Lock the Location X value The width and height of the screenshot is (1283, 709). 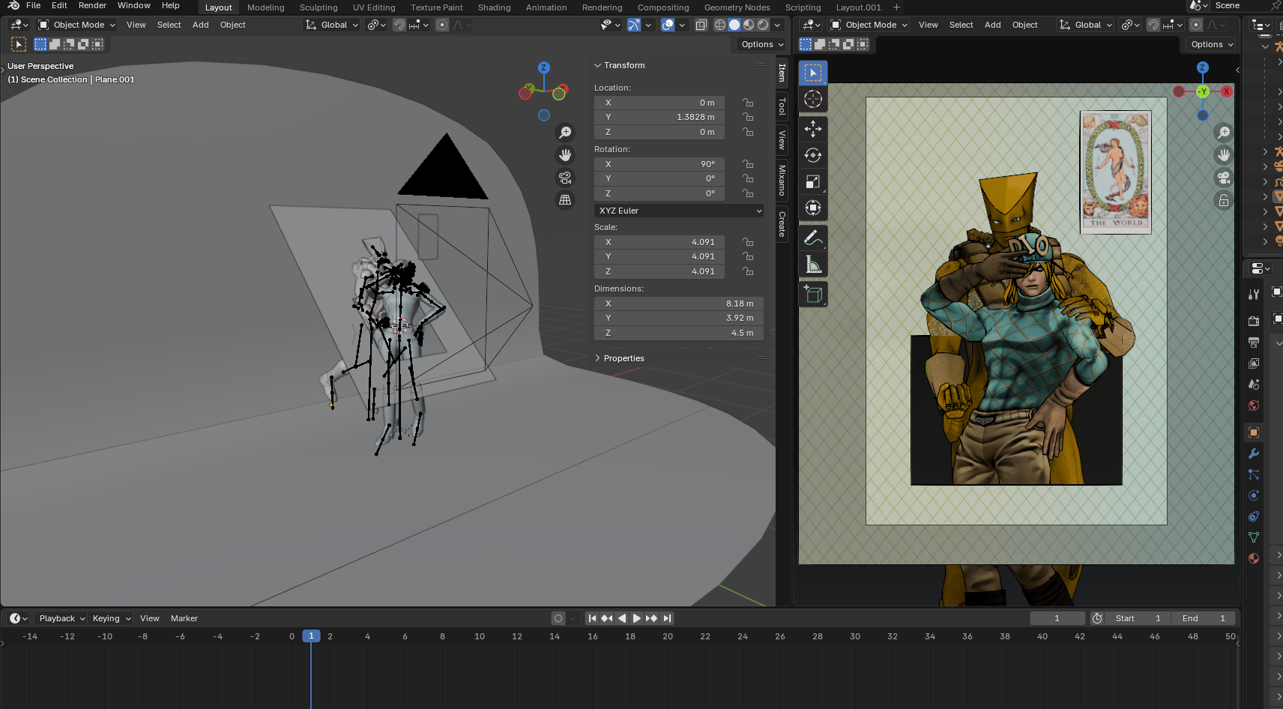747,103
